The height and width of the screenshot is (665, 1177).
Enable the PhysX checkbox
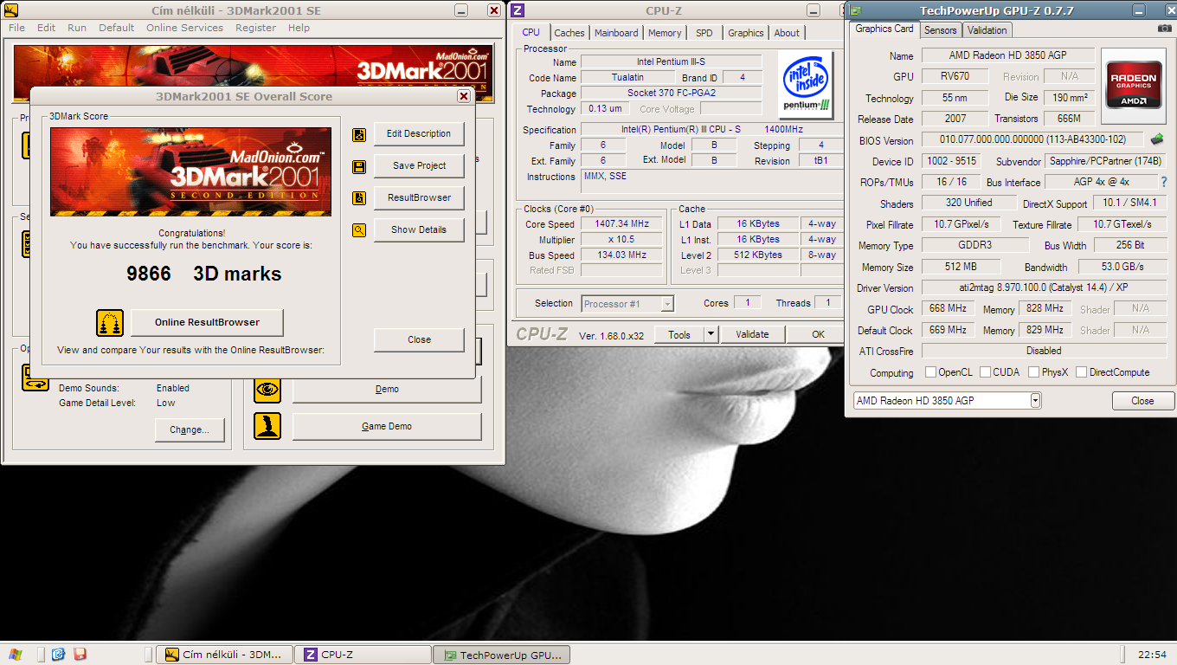click(1033, 372)
